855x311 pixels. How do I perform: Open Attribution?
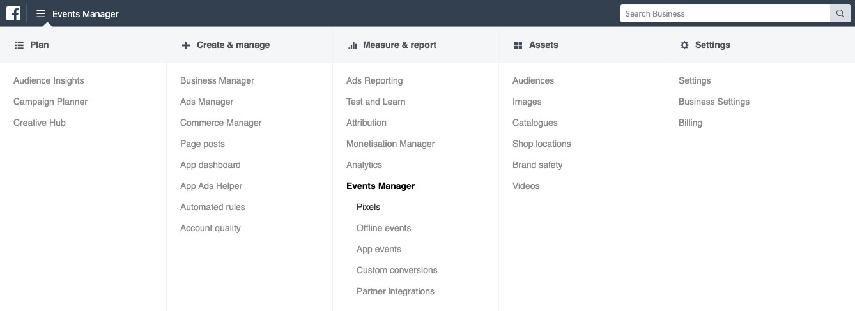click(366, 123)
